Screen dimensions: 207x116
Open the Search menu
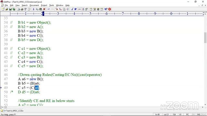(25, 5)
